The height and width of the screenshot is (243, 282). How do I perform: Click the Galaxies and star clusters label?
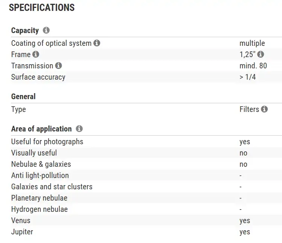click(x=52, y=187)
